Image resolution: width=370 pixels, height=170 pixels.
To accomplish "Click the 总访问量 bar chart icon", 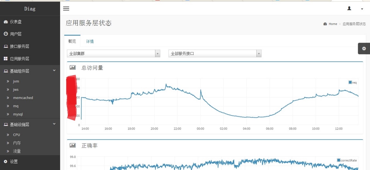I will pos(73,68).
